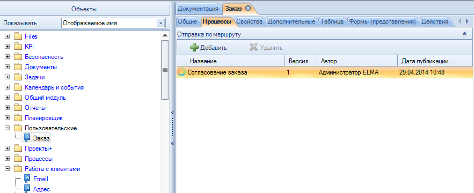Click the tree vertical scrollbar thumb

[165, 70]
